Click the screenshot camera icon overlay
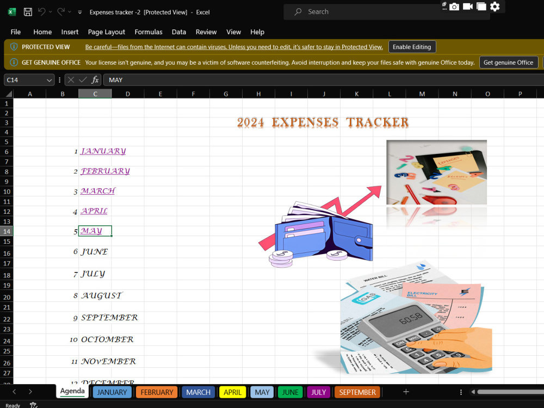 pos(454,7)
